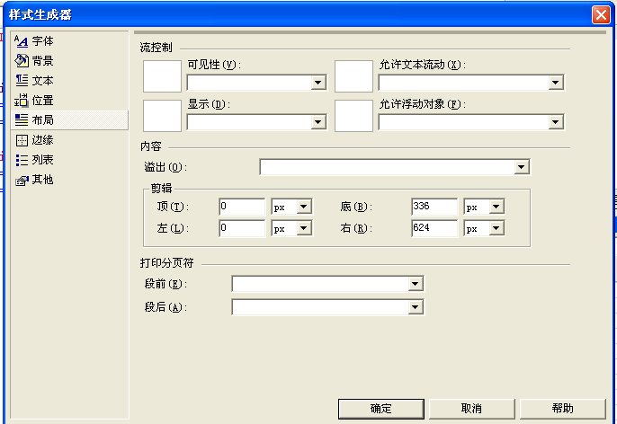
Task: Click the 允许浮动对象 preview box
Action: tap(353, 116)
